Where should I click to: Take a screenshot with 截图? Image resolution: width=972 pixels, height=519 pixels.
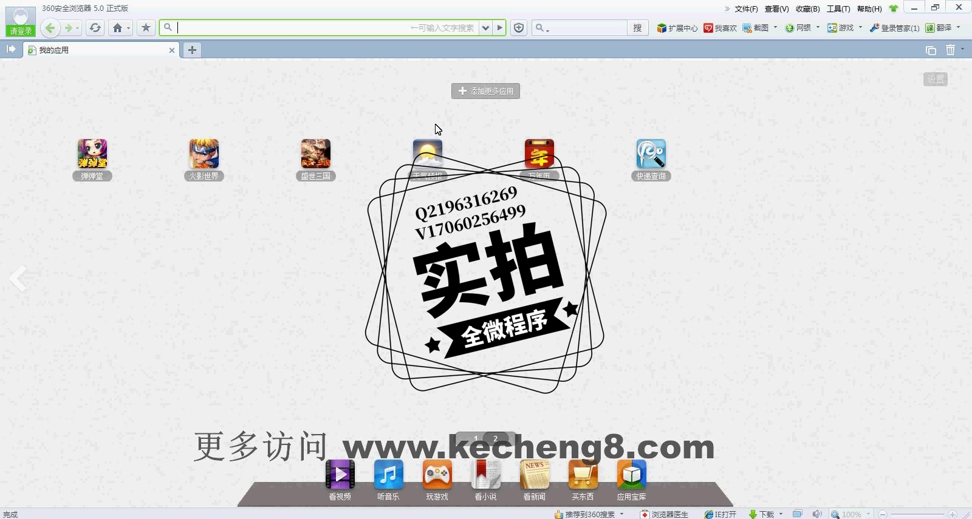pyautogui.click(x=756, y=28)
